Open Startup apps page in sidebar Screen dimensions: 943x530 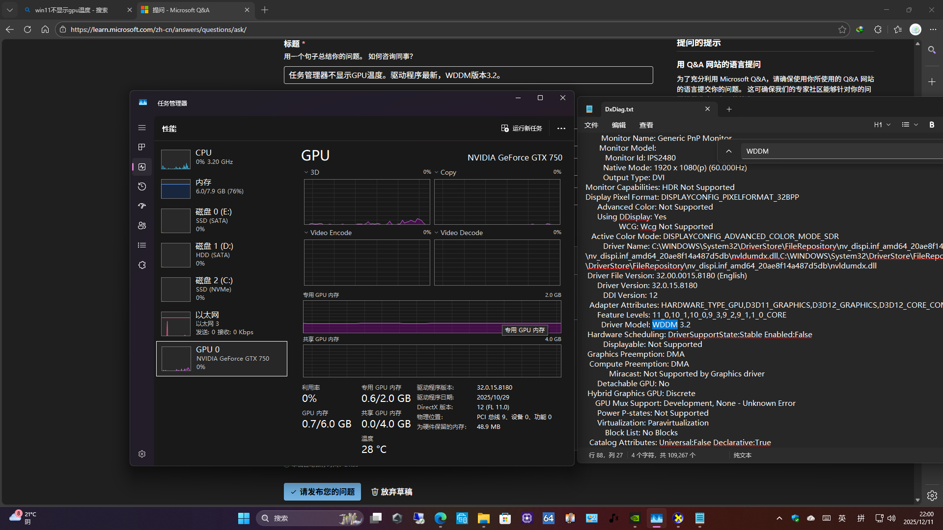tap(142, 206)
